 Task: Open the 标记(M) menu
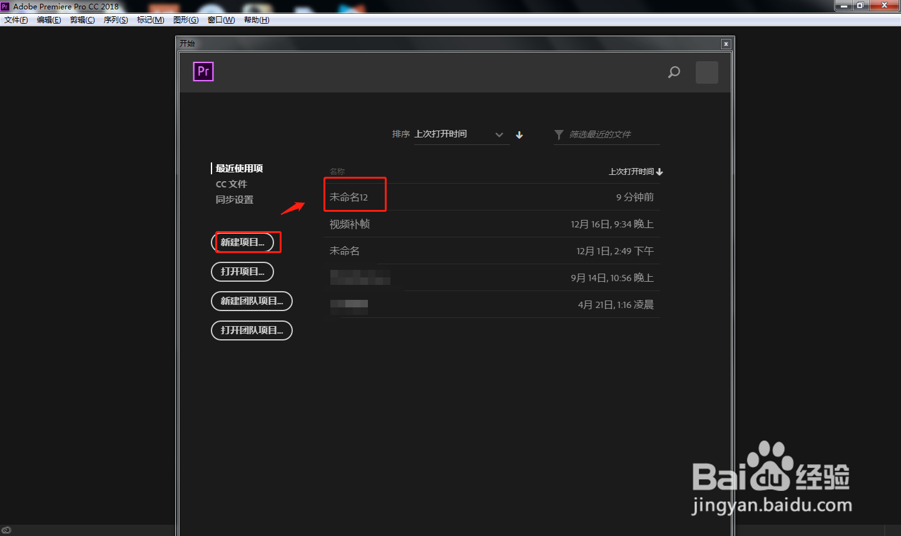pos(151,20)
